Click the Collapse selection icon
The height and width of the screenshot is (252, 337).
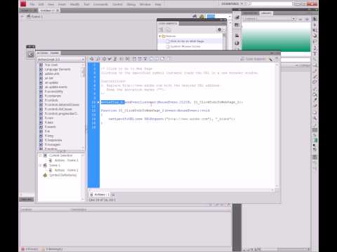[x=140, y=59]
